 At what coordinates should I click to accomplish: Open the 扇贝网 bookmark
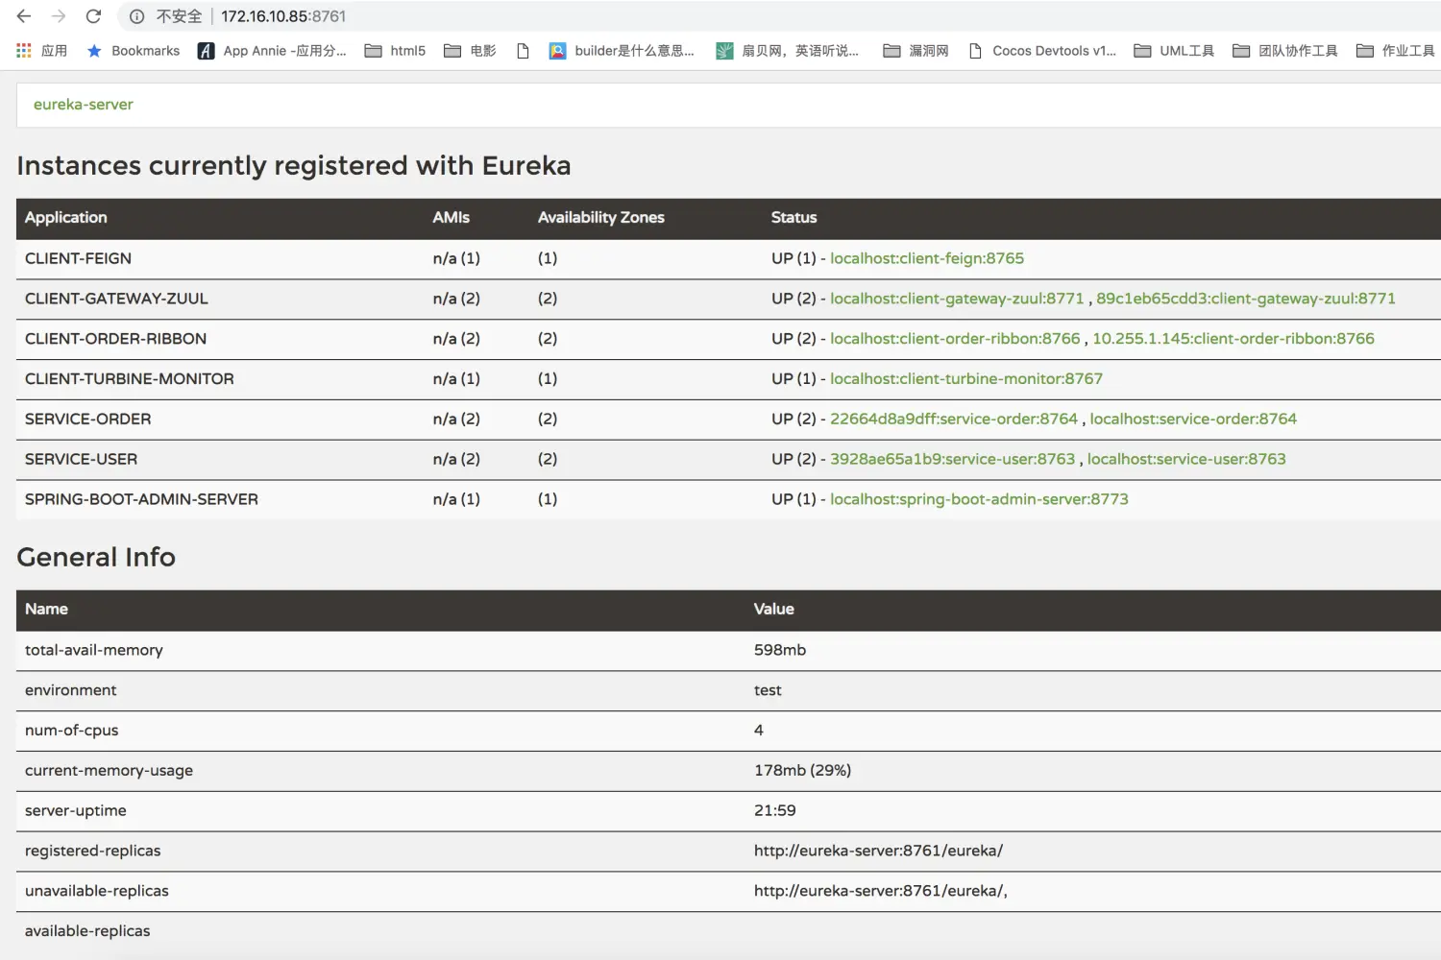pos(788,51)
